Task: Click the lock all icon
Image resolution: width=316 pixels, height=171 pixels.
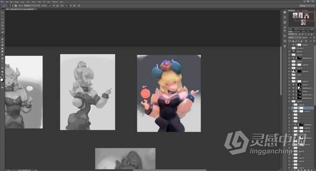Action: [301, 41]
